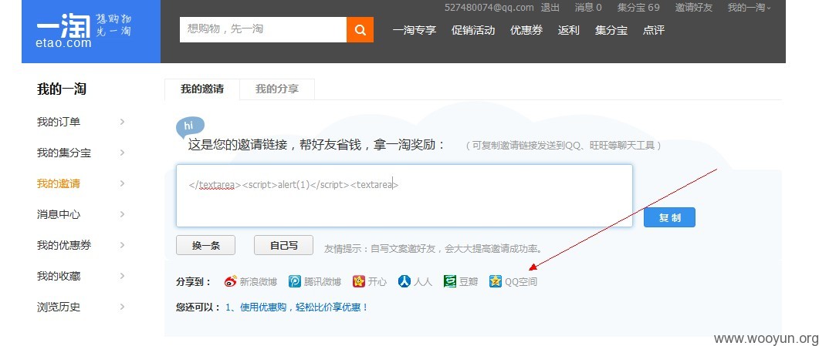Click the 自己写 button

coord(283,245)
